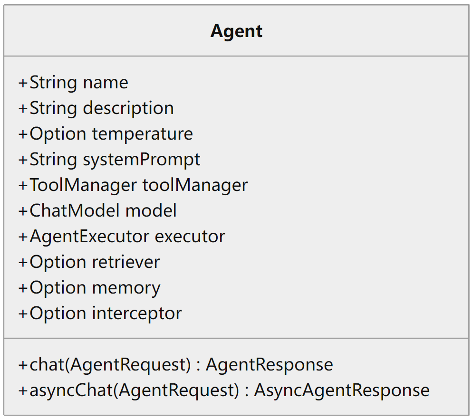The height and width of the screenshot is (418, 472).
Task: Click the plus sign before asyncChat
Action: 23,391
